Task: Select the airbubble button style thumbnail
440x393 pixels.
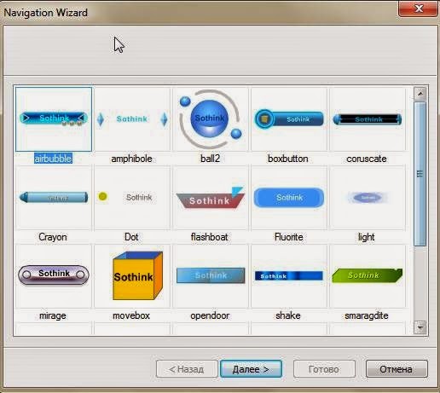Action: pyautogui.click(x=54, y=119)
